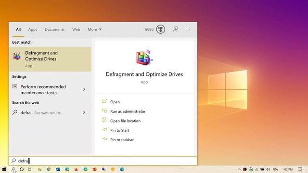Expand Perform recommended maintenance tasks arrow
Screen dimensions: 308x173
tap(84, 89)
